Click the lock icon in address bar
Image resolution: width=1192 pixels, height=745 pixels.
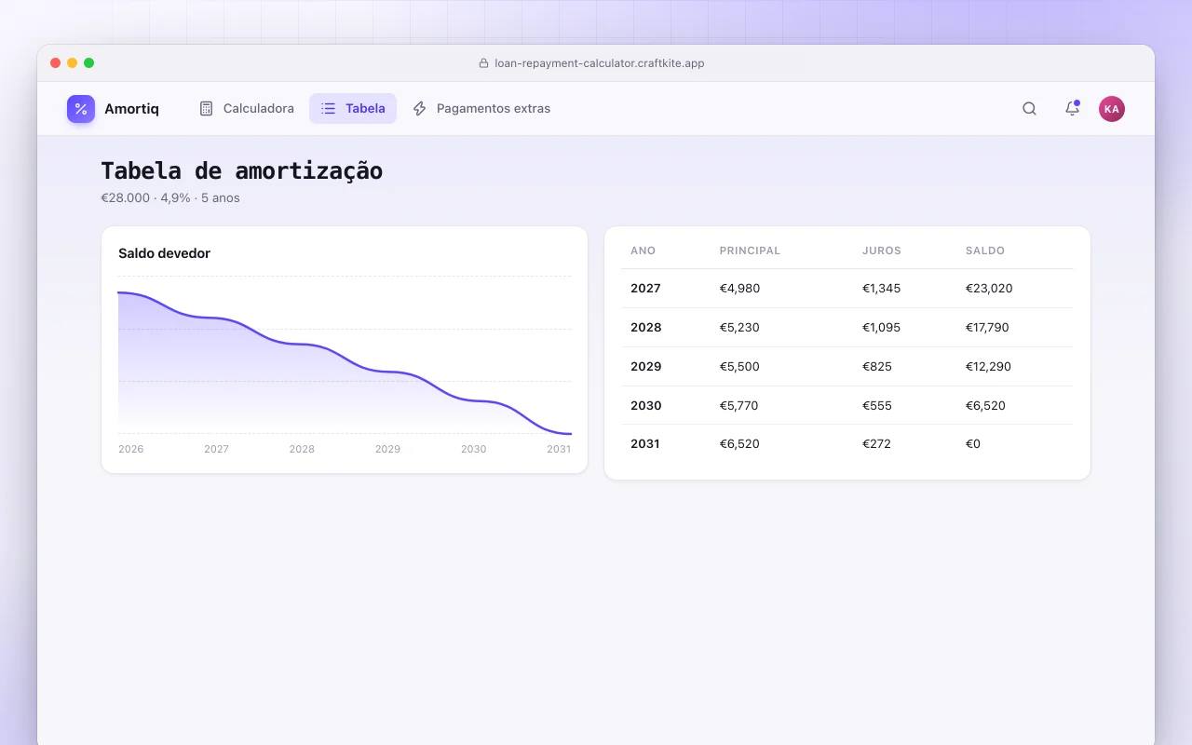(x=483, y=63)
